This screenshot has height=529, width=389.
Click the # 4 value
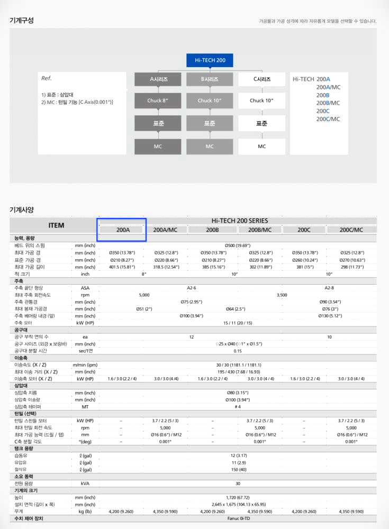[x=238, y=407]
